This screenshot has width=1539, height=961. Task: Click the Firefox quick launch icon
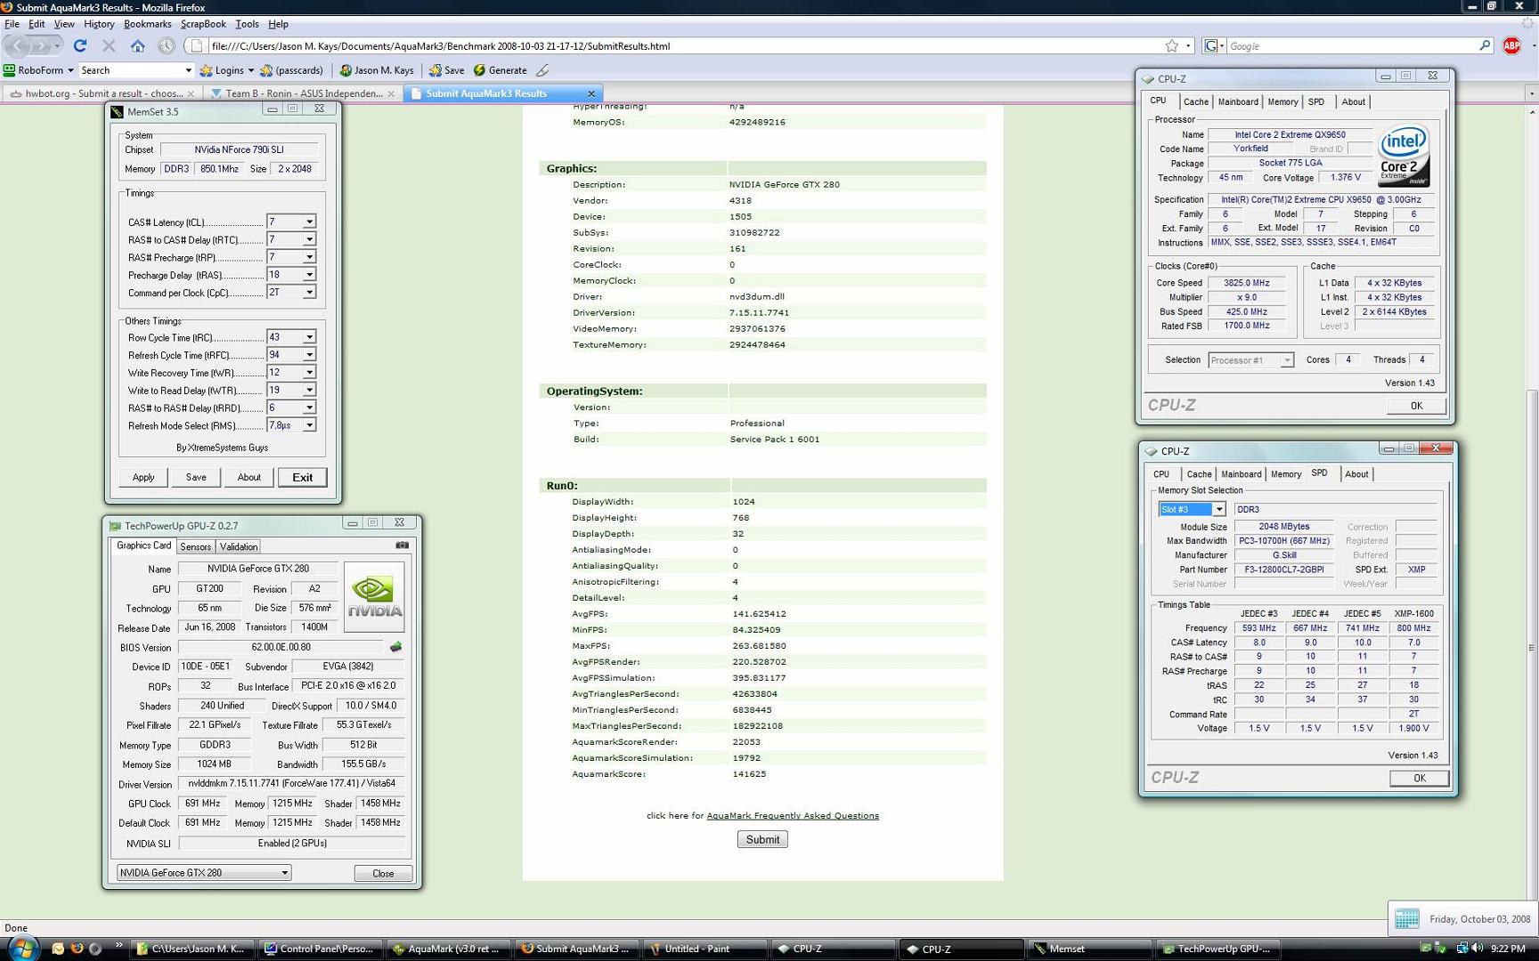tap(77, 949)
